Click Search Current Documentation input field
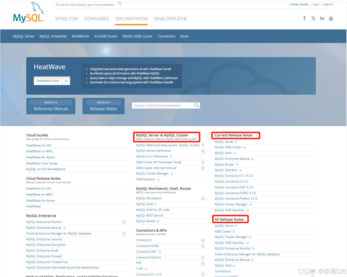 coord(163,106)
